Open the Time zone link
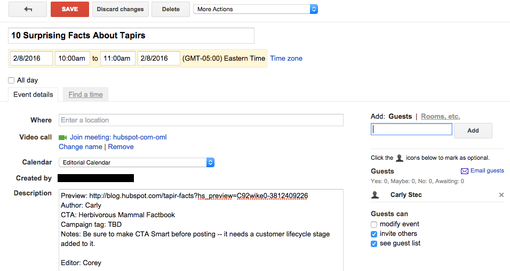This screenshot has height=271, width=510. [286, 59]
